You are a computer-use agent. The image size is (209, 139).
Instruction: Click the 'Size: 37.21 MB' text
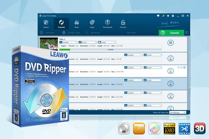[117, 46]
